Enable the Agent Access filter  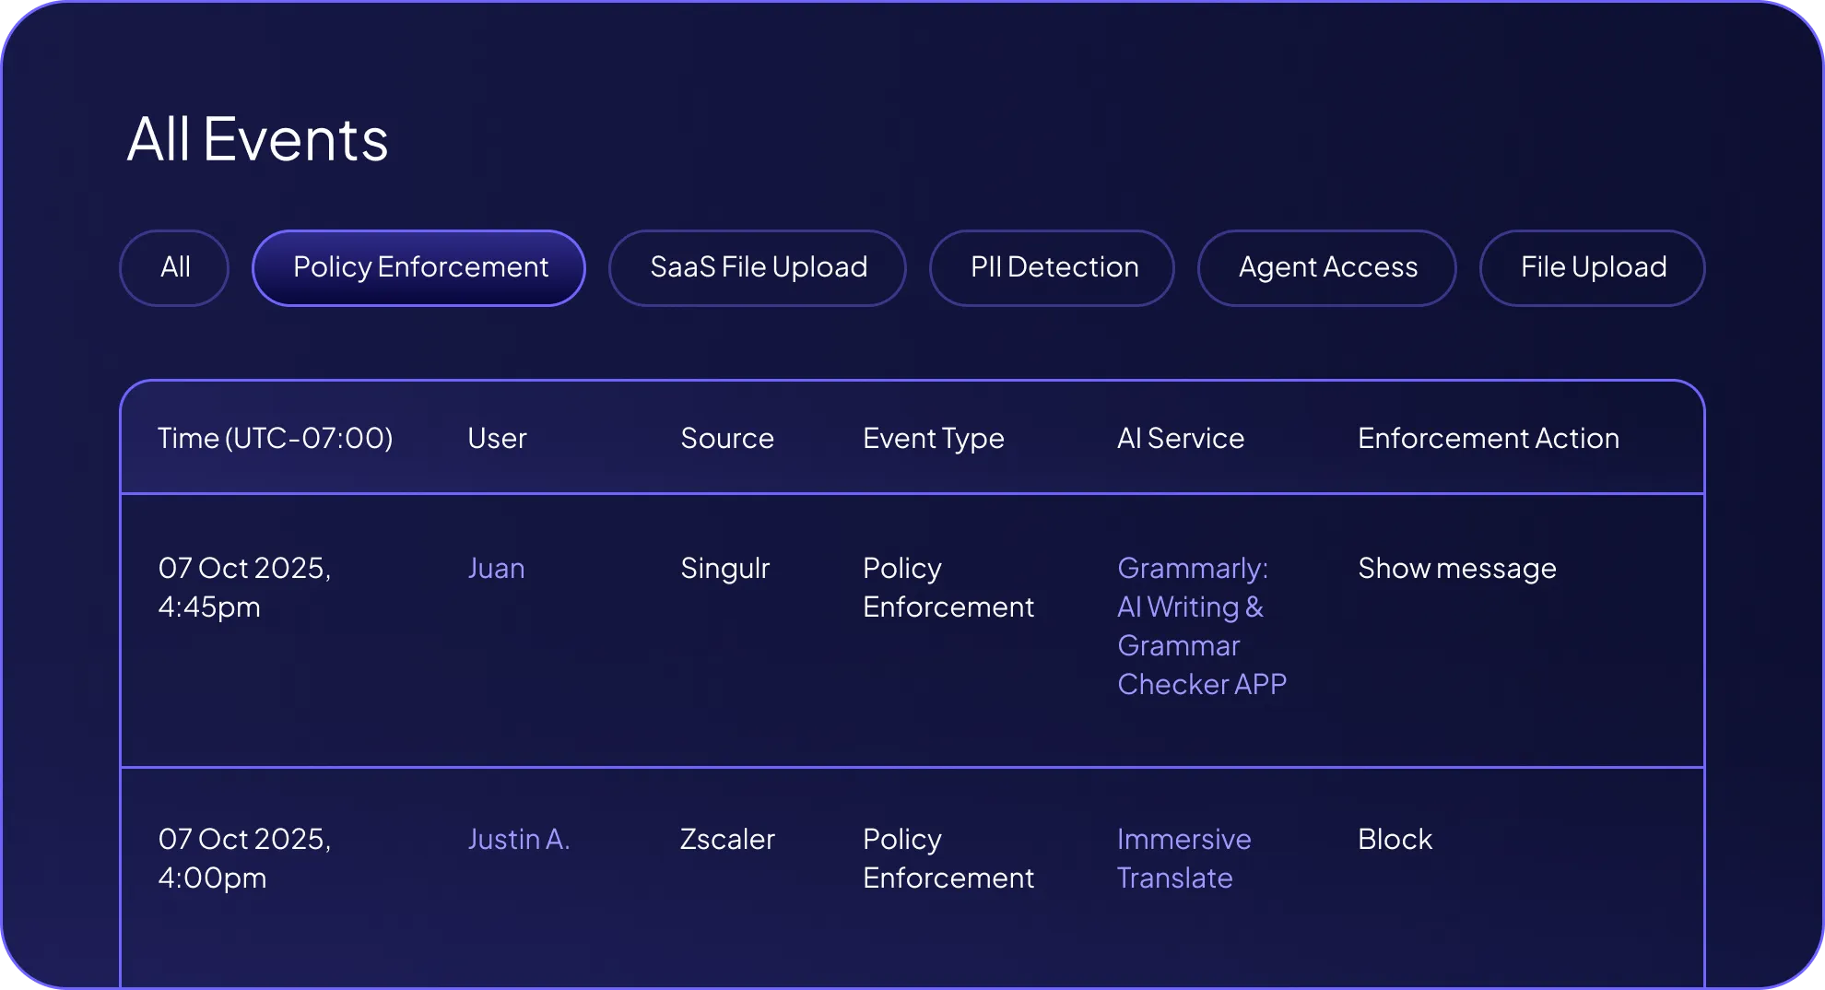pyautogui.click(x=1326, y=267)
